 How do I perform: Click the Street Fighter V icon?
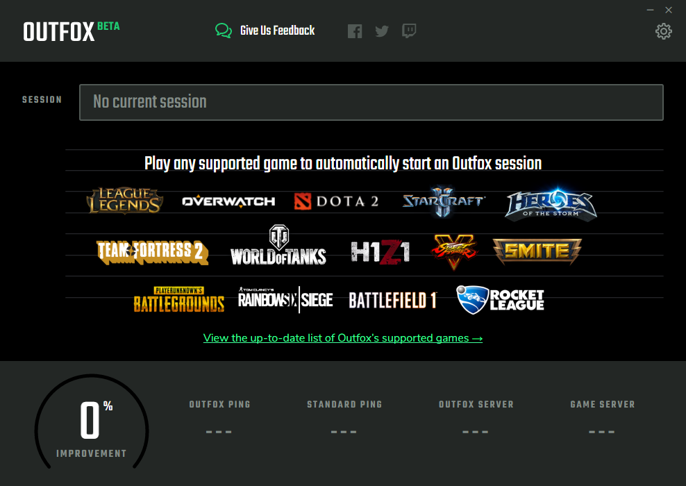click(455, 251)
